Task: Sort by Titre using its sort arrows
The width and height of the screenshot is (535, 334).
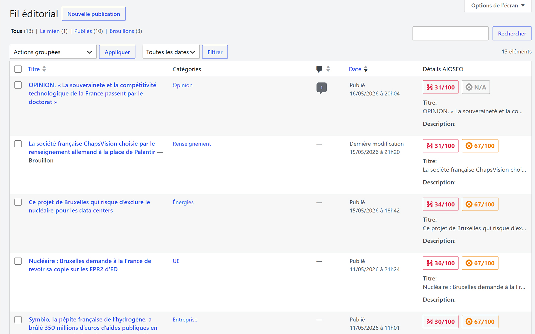Action: (44, 69)
